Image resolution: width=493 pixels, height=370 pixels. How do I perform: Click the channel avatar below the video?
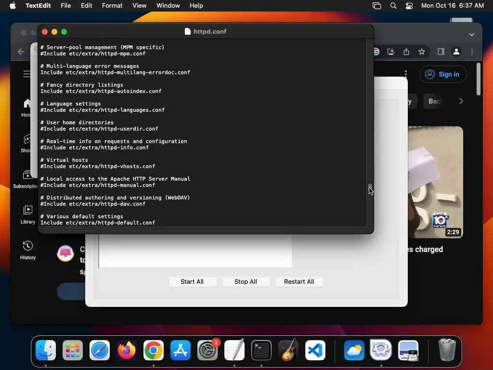click(65, 253)
